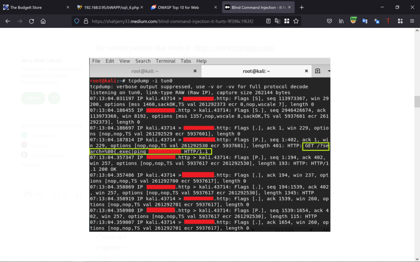Open the extensions grid icon near menu

(x=400, y=21)
